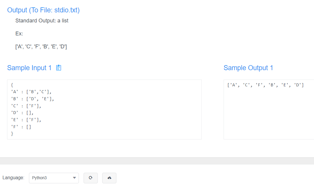This screenshot has height=186, width=314.
Task: Click the dropdown arrow next to Python3
Action: click(x=74, y=178)
